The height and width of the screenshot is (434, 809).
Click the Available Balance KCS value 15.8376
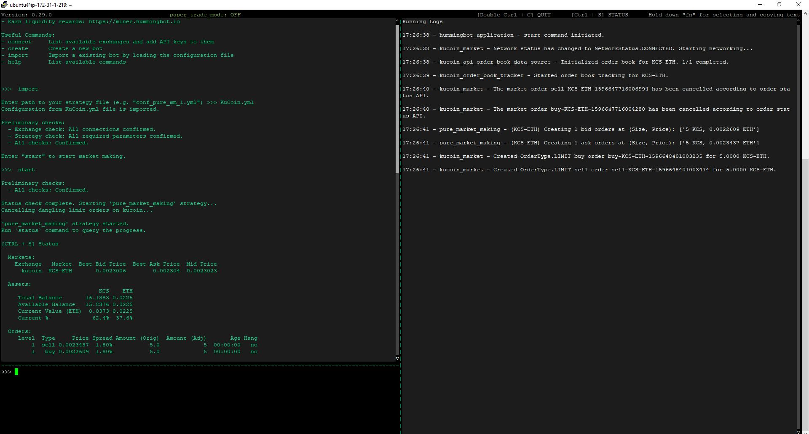(97, 304)
